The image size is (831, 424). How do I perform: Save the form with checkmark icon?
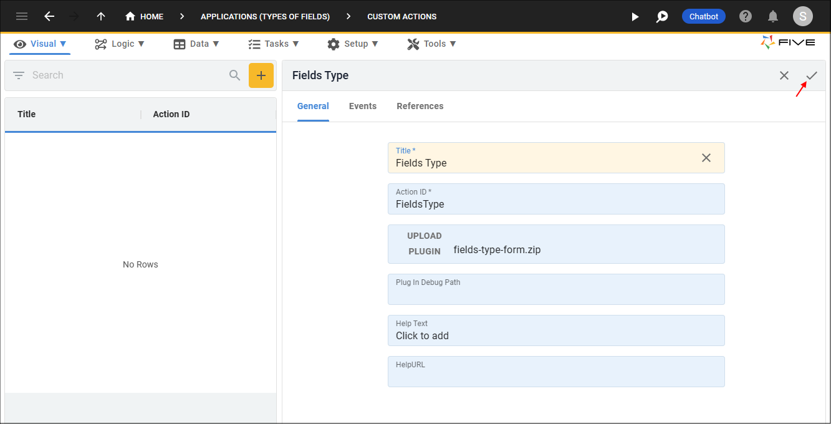tap(811, 75)
